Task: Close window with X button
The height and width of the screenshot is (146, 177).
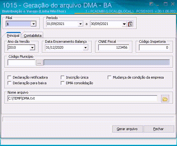Action: click(x=173, y=4)
